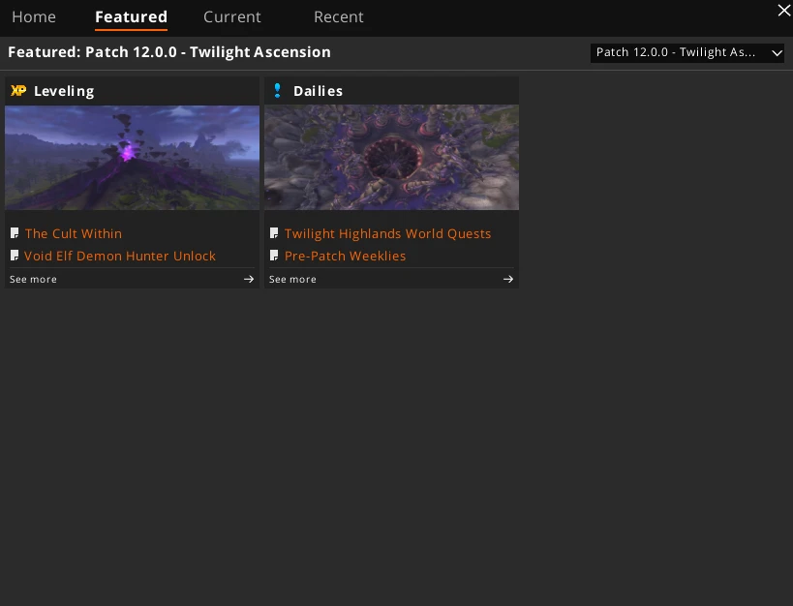Open Void Elf Demon Hunter Unlock guide
Screen dimensions: 793x606
coord(120,256)
